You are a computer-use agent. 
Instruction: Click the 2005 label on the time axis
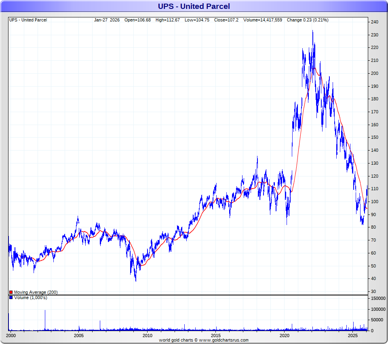click(79, 336)
